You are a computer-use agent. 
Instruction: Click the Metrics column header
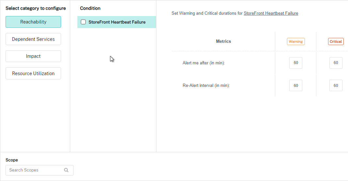click(x=224, y=41)
